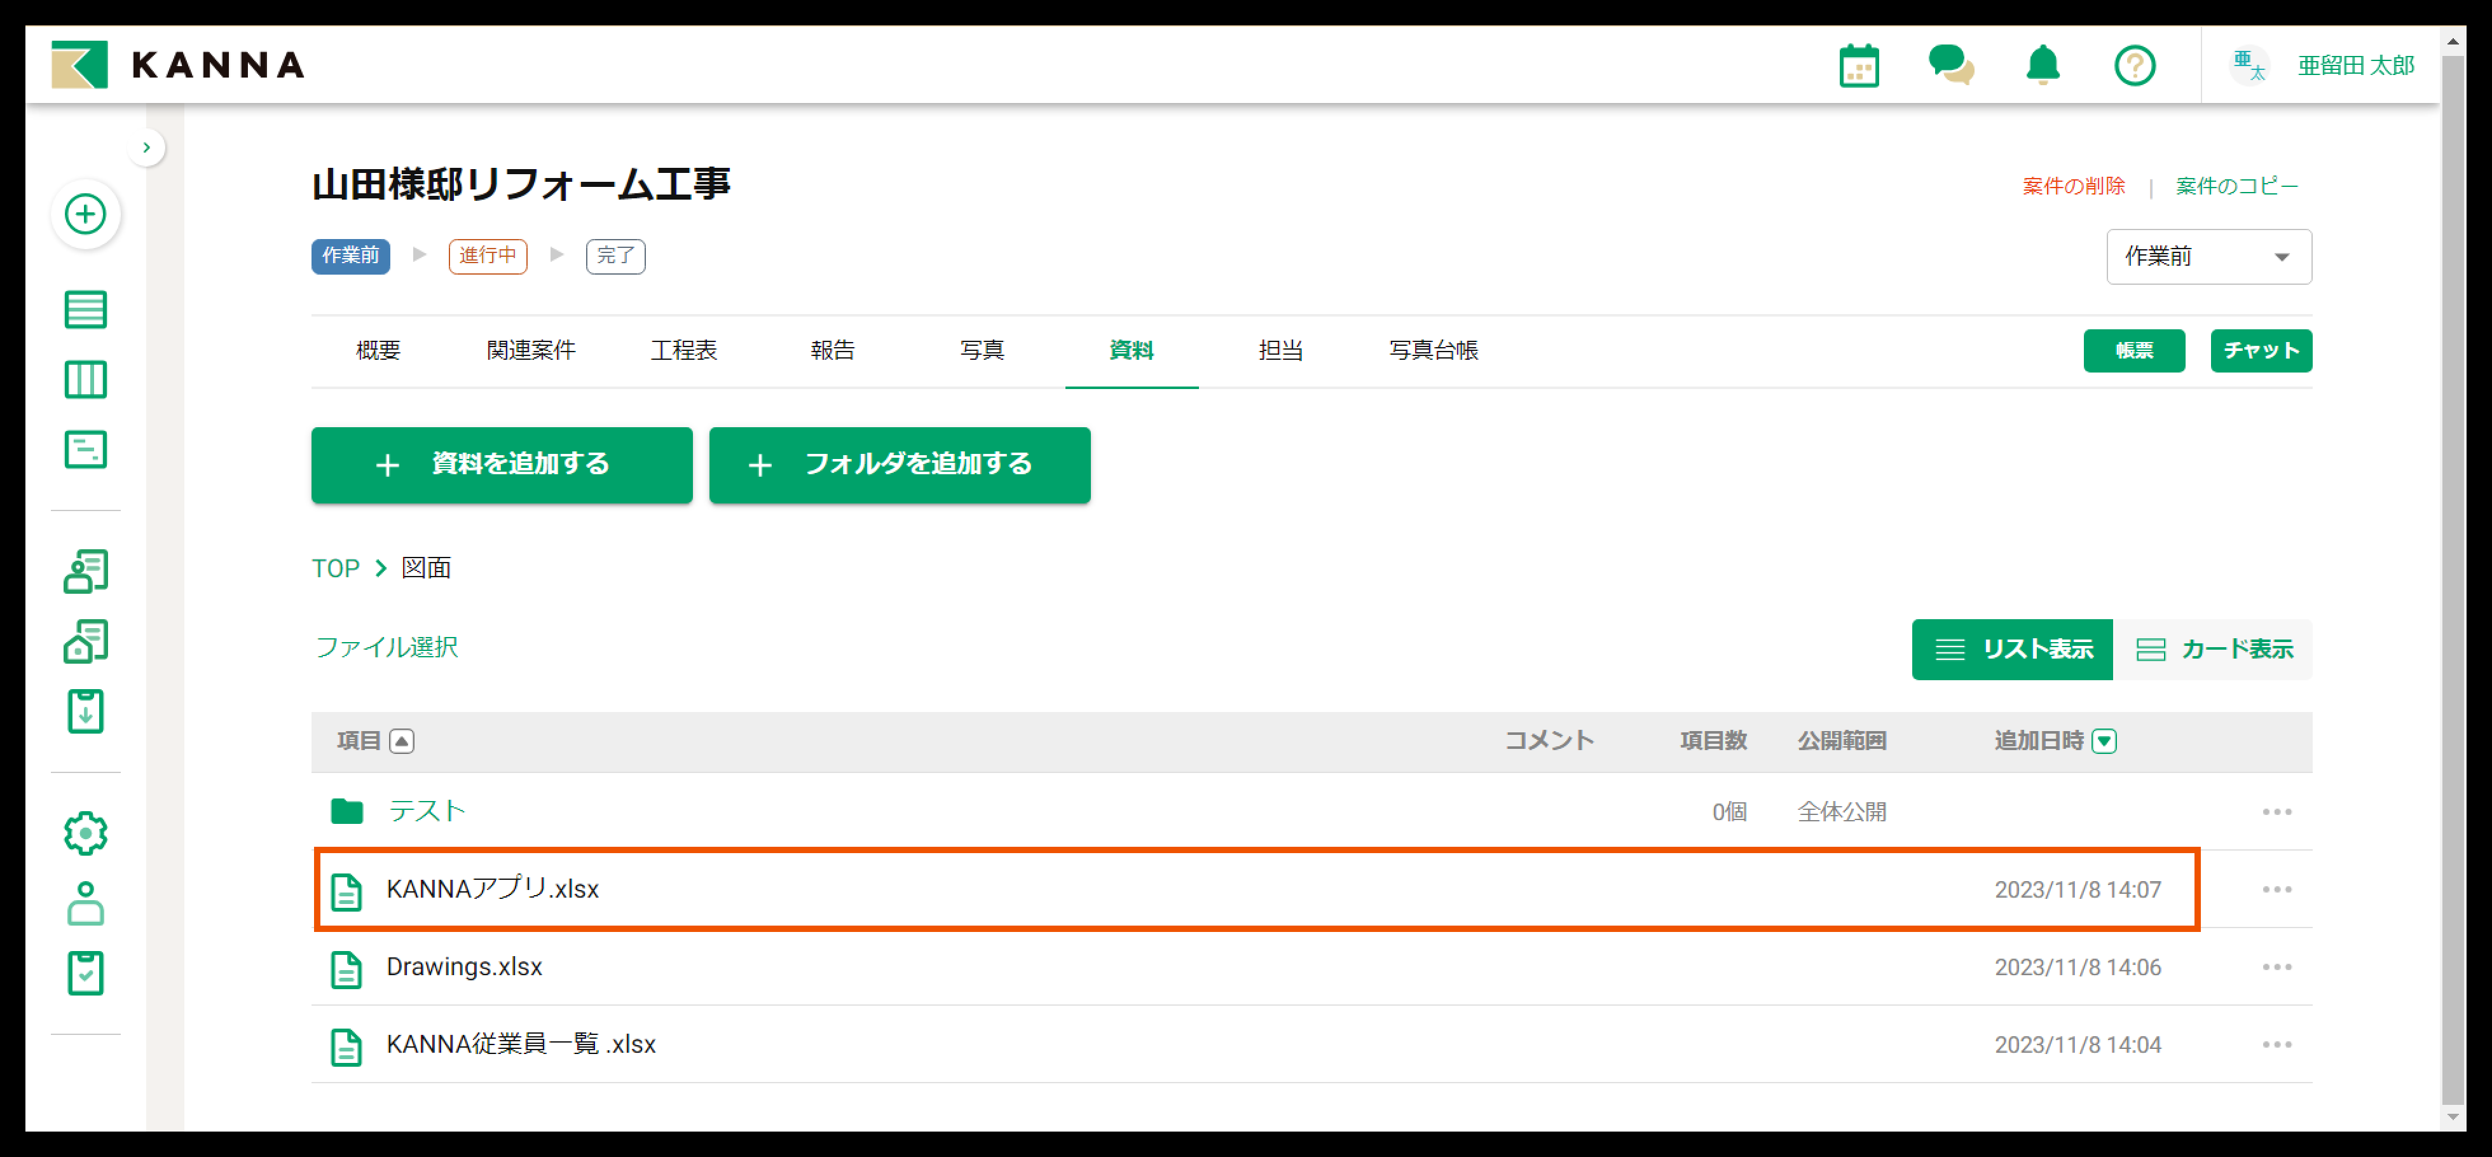Expand the sidebar with chevron arrow

pyautogui.click(x=146, y=148)
